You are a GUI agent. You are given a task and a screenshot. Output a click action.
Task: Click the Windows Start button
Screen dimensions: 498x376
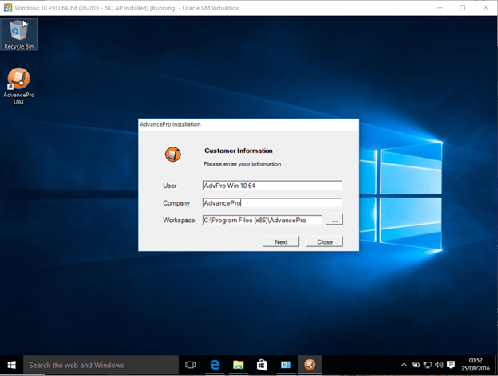(11, 365)
